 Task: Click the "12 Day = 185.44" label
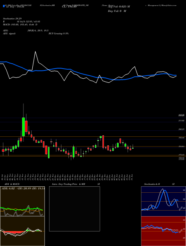(15, 7)
